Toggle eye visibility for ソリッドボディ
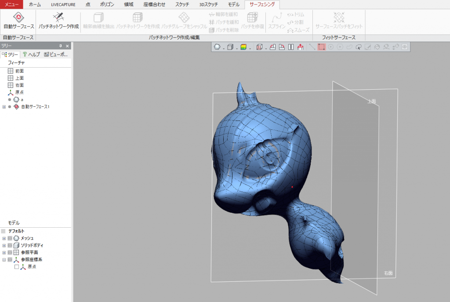 (x=10, y=245)
